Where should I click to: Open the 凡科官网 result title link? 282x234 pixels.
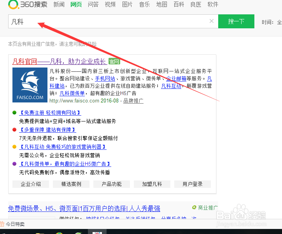click(60, 62)
